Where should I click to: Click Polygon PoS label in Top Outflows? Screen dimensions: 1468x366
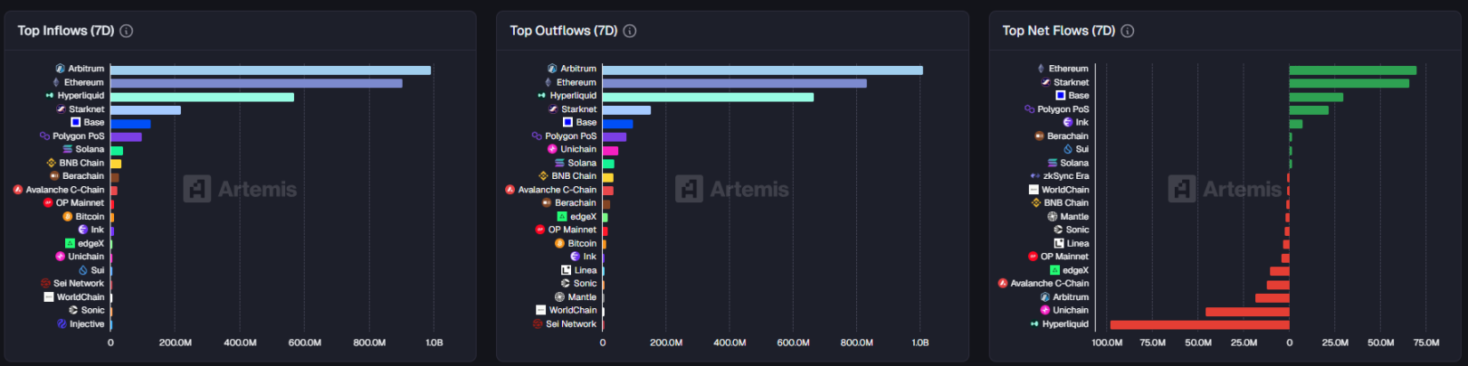pyautogui.click(x=570, y=136)
